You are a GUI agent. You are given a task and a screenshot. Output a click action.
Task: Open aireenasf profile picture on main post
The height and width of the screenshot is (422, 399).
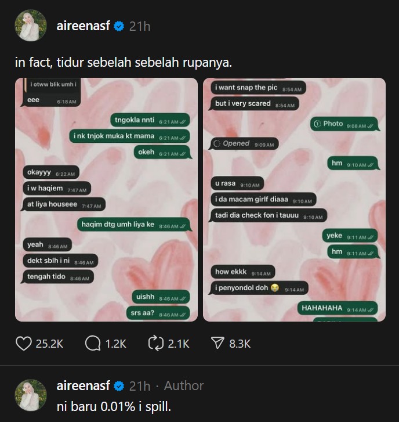pos(30,26)
